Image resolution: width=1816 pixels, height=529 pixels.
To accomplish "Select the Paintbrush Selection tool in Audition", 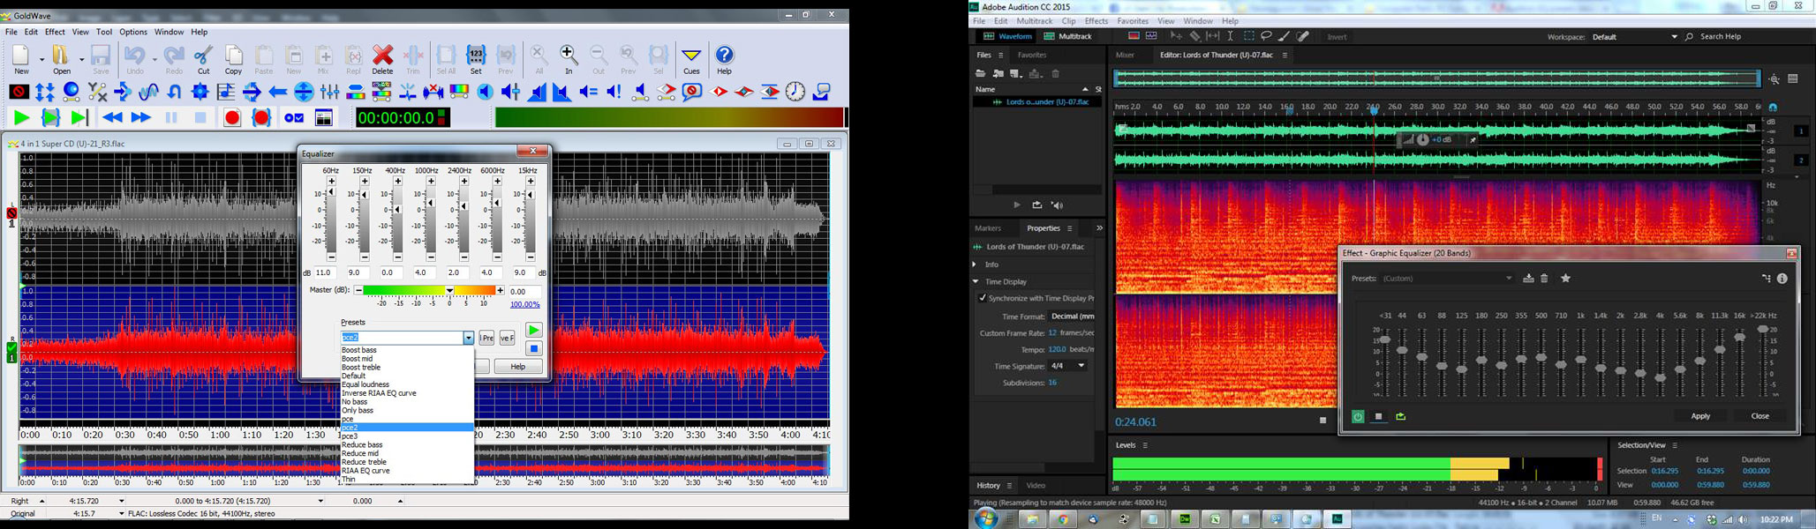I will (1285, 36).
